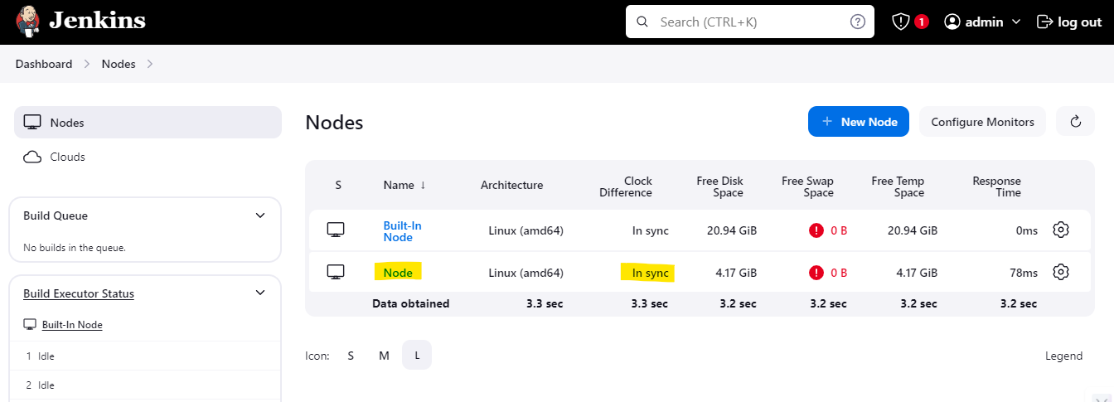This screenshot has width=1114, height=402.
Task: Sort by the Architecture column header
Action: (512, 186)
